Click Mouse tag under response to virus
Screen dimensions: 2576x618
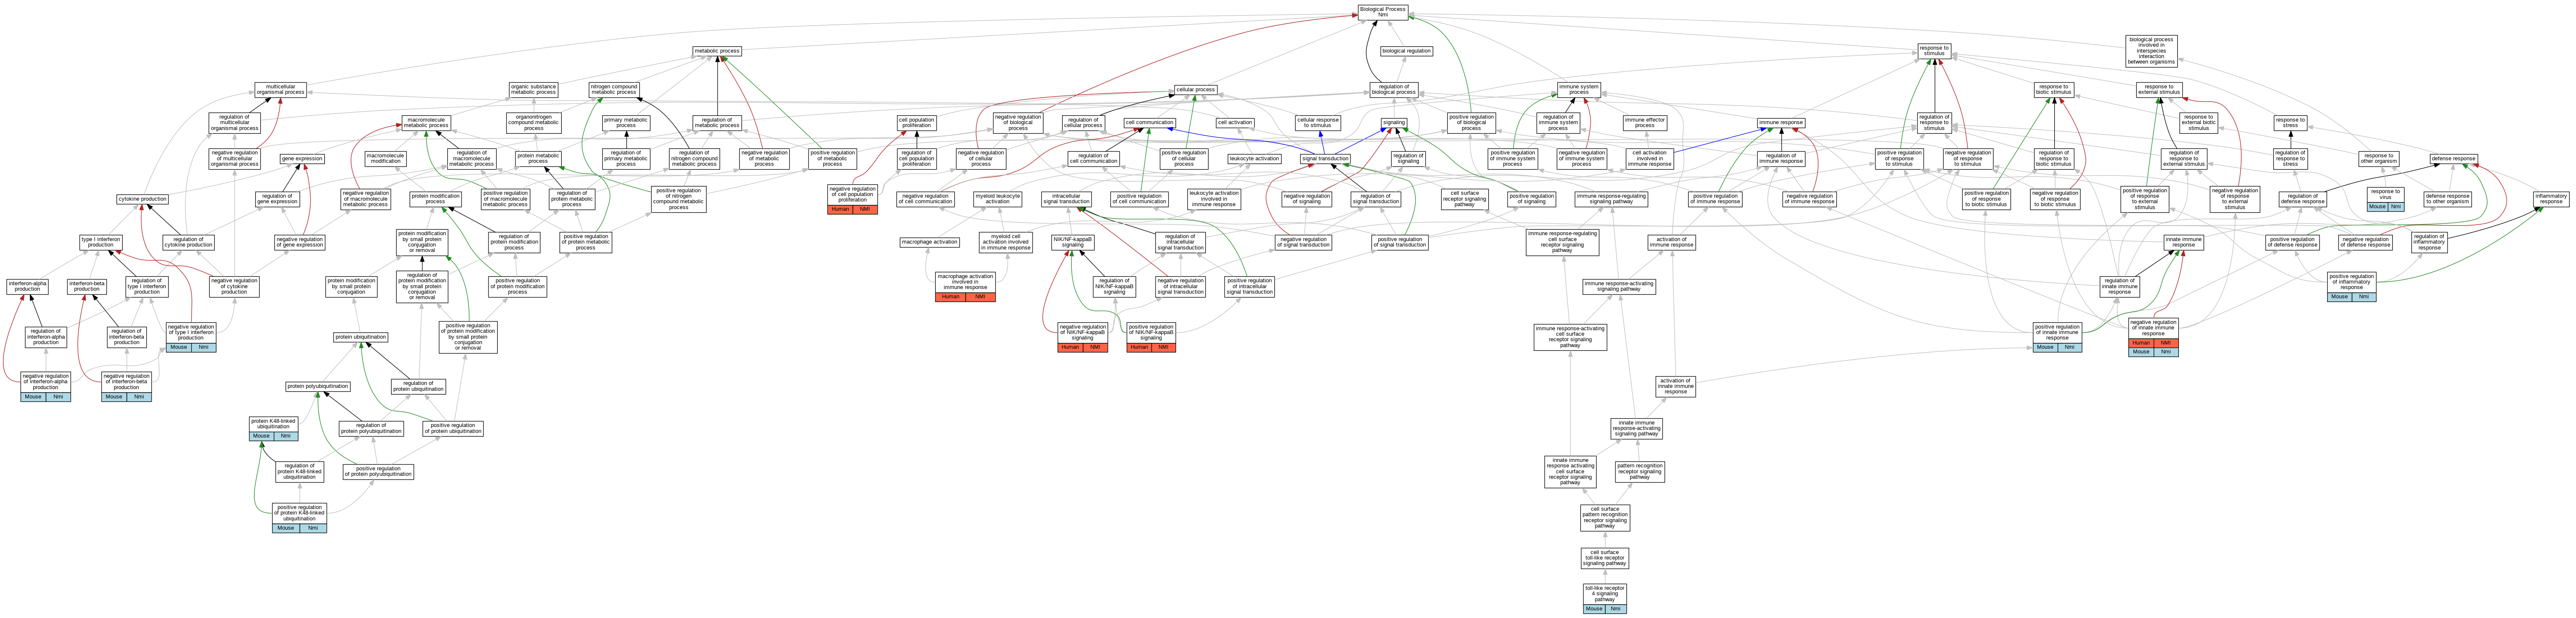pyautogui.click(x=2377, y=206)
